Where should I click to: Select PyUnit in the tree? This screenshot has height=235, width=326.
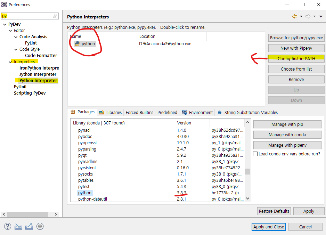pyautogui.click(x=21, y=87)
